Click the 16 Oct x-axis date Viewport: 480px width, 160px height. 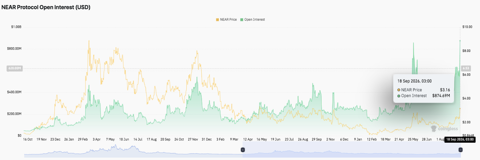point(27,139)
